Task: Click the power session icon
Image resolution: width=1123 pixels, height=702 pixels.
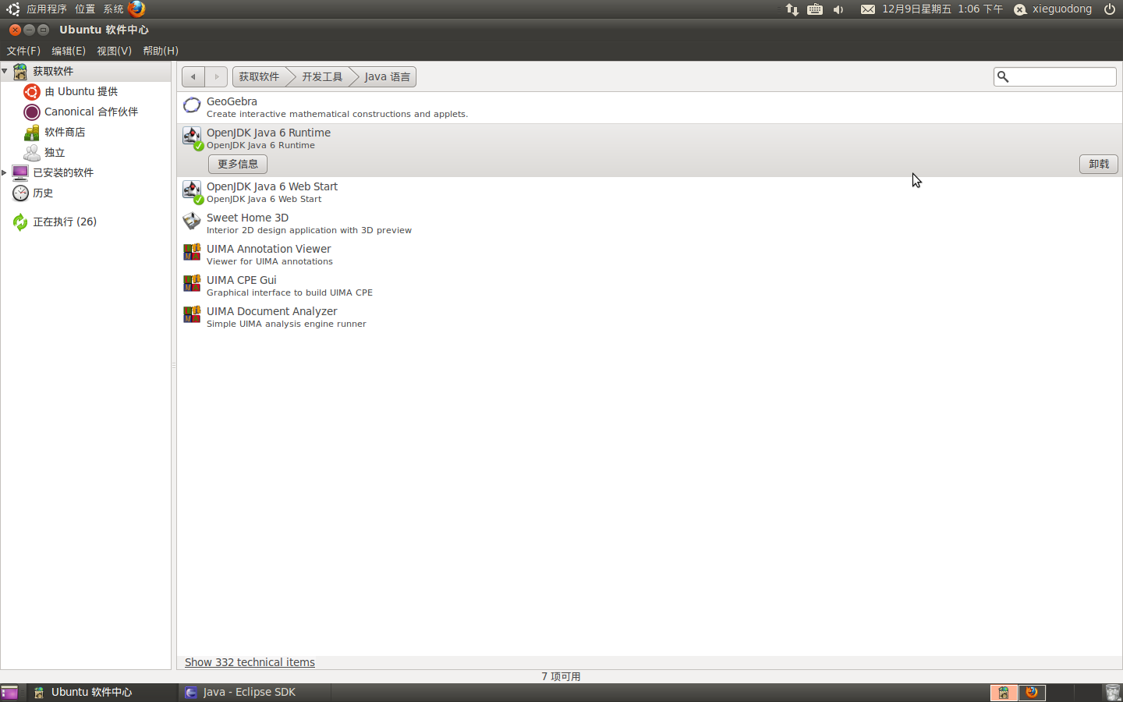Action: click(x=1110, y=9)
